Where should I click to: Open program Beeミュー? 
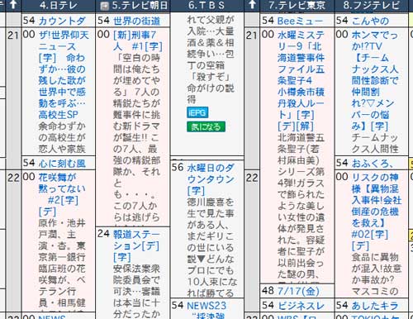[300, 21]
